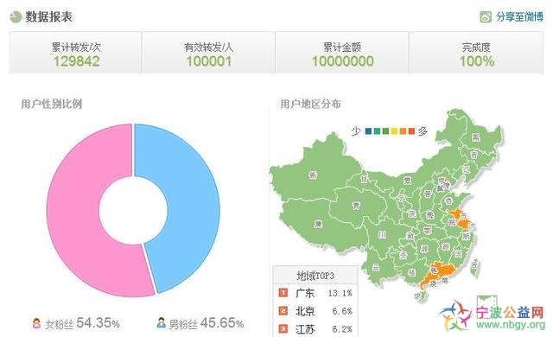Select the yellow legend swatch

click(x=394, y=131)
